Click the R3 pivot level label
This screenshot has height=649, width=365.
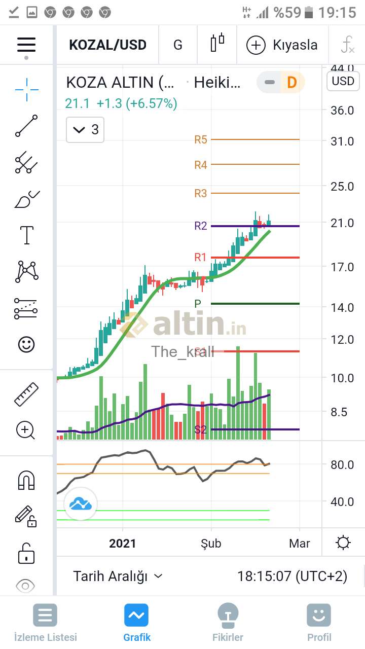[201, 193]
